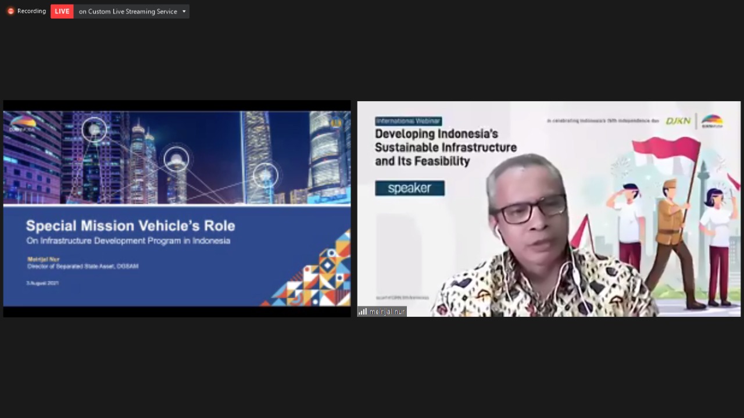Screen dimensions: 744x418
Task: Click the meirjal nur name label
Action: [x=387, y=312]
